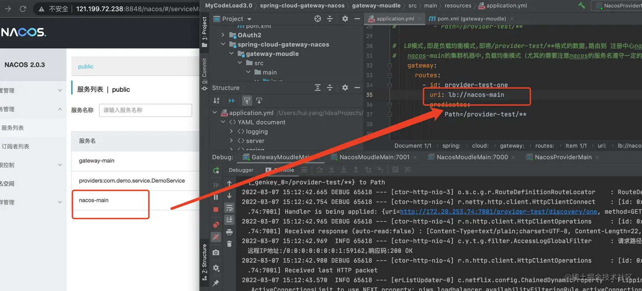Click Evaluate Expression calculator icon
This screenshot has height=291, width=642.
click(395, 170)
